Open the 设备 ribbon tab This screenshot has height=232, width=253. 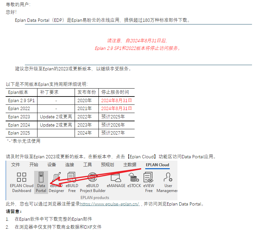(52, 165)
